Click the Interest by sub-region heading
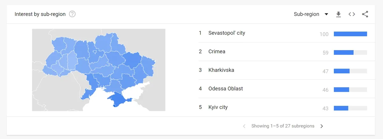This screenshot has width=383, height=139. point(40,14)
